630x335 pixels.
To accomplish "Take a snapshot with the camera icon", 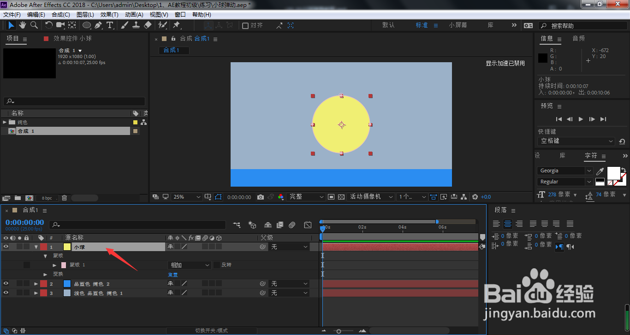I will tap(261, 197).
